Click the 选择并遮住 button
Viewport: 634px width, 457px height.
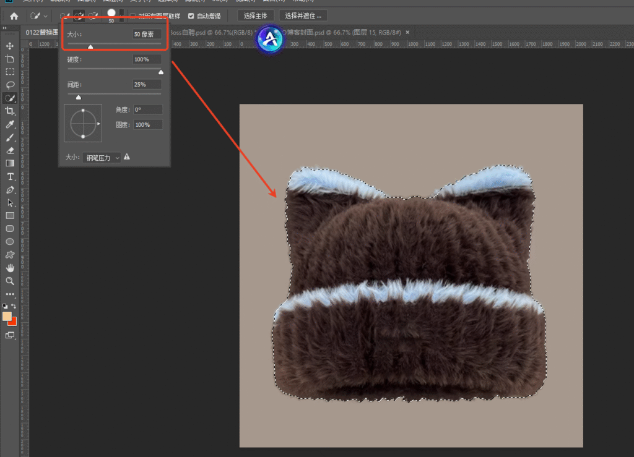click(303, 16)
